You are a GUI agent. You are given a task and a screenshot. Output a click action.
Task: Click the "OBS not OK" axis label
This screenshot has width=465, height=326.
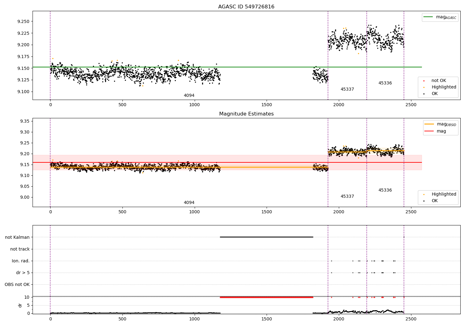point(17,284)
